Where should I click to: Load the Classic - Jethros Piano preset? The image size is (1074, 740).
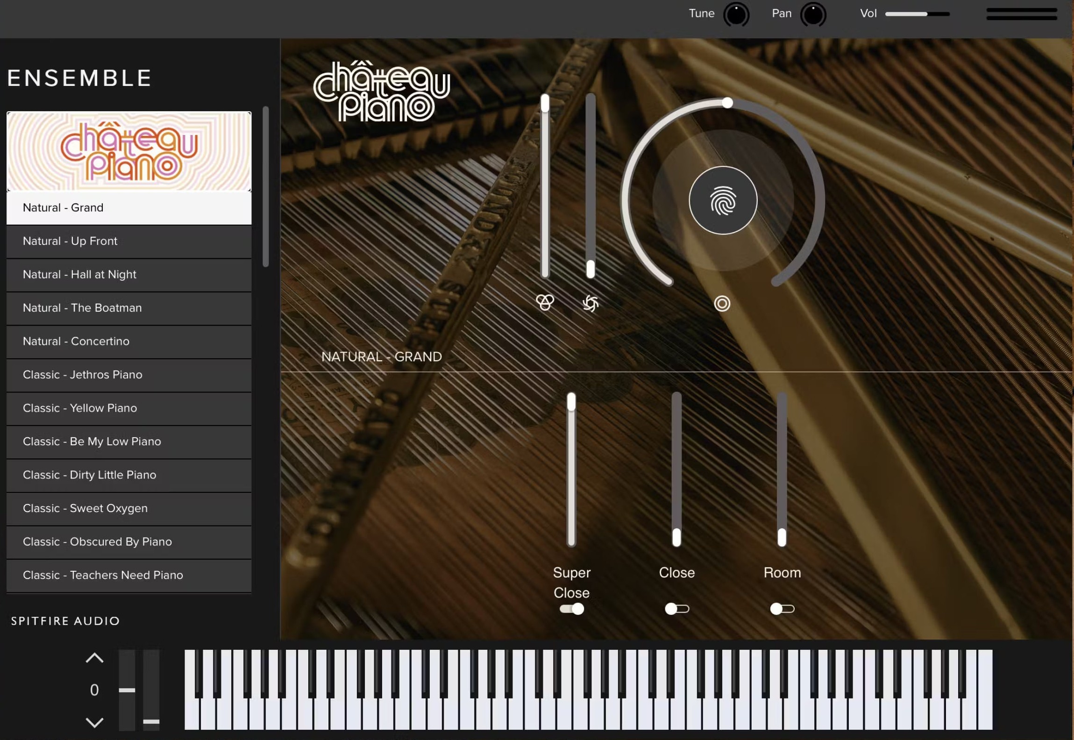point(129,375)
